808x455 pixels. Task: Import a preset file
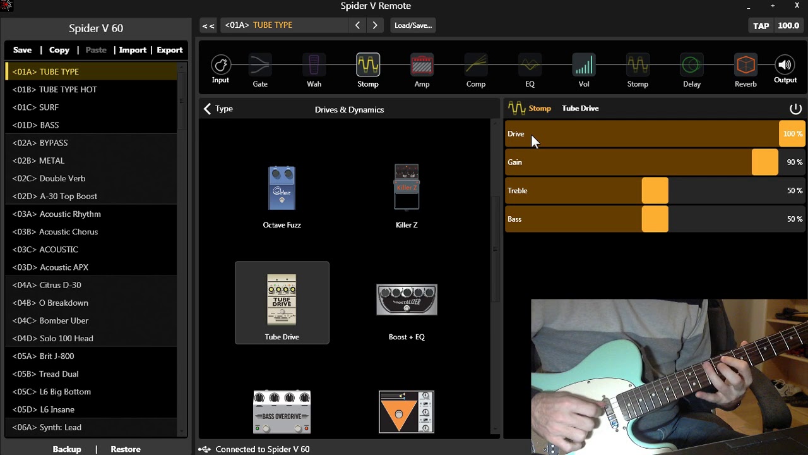[133, 50]
